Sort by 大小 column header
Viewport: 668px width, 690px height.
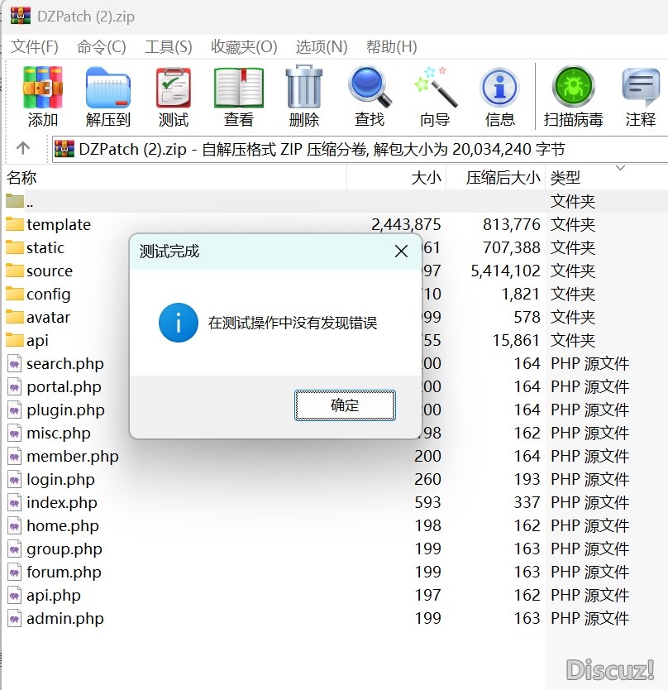(397, 177)
